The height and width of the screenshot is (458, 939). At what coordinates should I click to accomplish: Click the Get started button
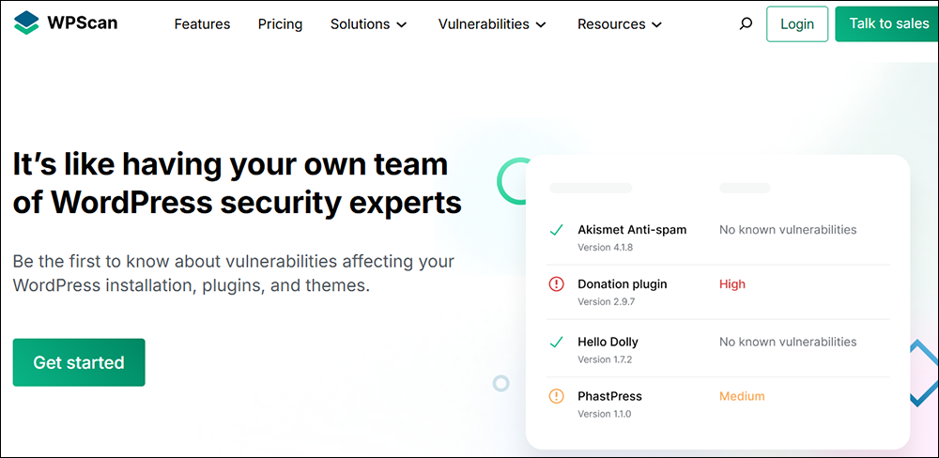[x=79, y=362]
